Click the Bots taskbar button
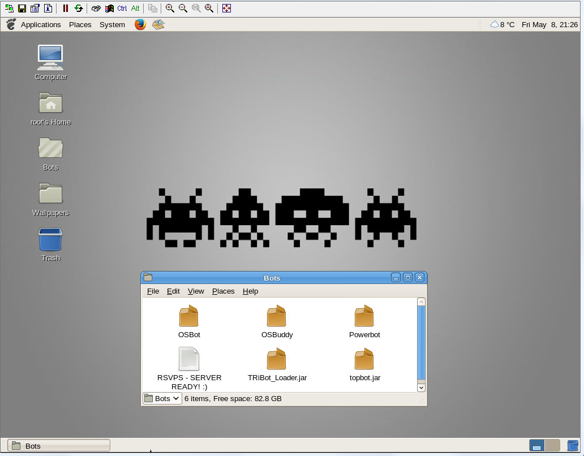The height and width of the screenshot is (456, 584). pos(59,446)
